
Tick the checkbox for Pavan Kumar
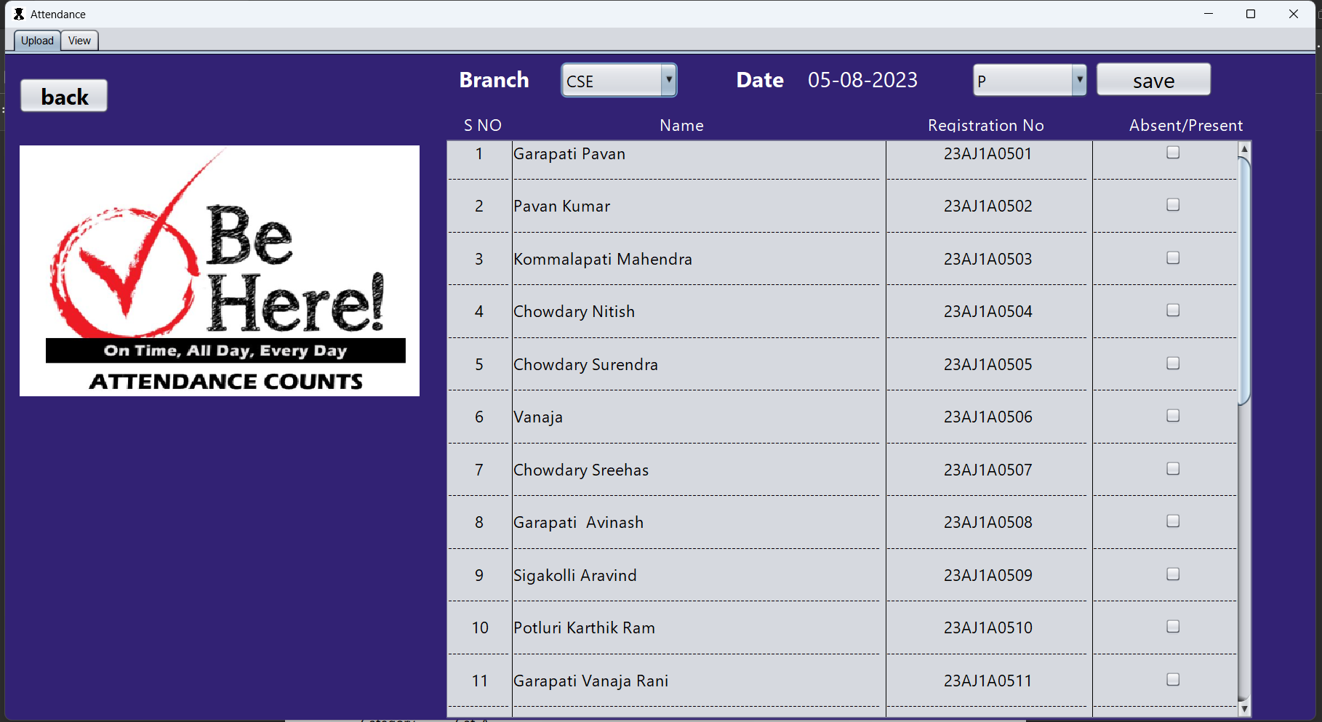(1173, 205)
